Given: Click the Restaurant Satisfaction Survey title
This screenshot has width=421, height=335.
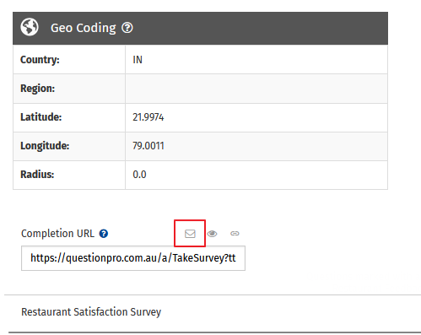Looking at the screenshot, I should (x=91, y=312).
